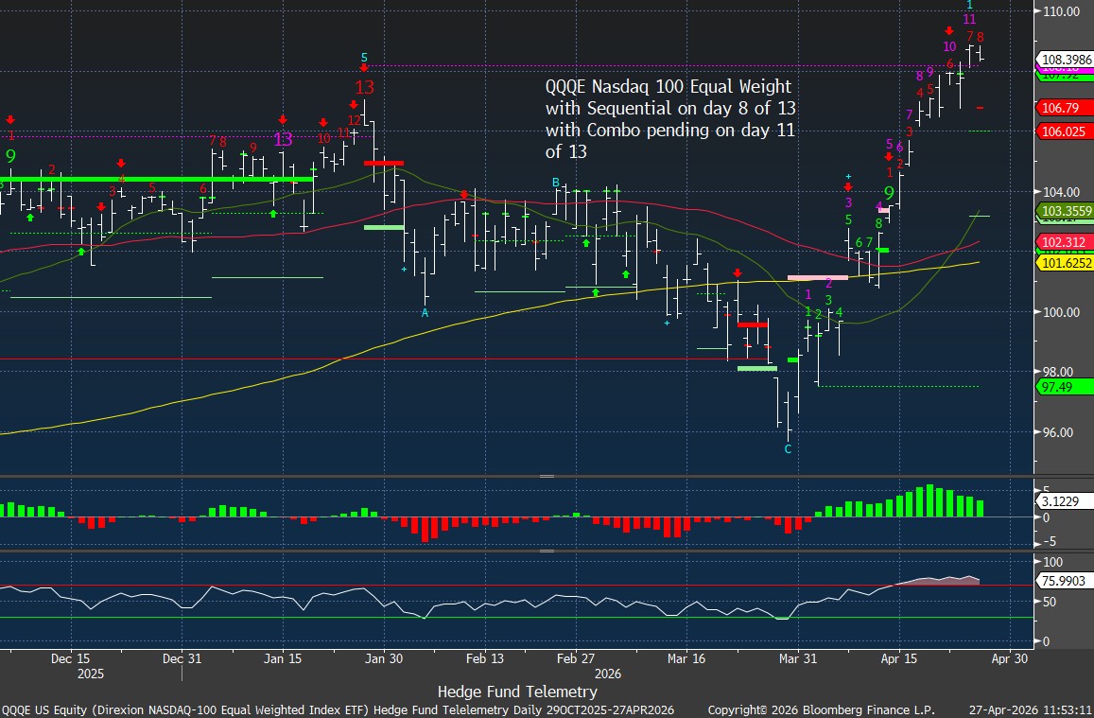
Task: Select the cyan wave label A
Action: (x=425, y=312)
